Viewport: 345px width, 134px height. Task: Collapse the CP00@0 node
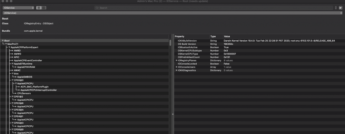point(13,80)
